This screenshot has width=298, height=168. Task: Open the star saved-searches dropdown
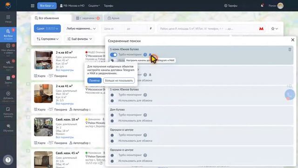(274, 28)
